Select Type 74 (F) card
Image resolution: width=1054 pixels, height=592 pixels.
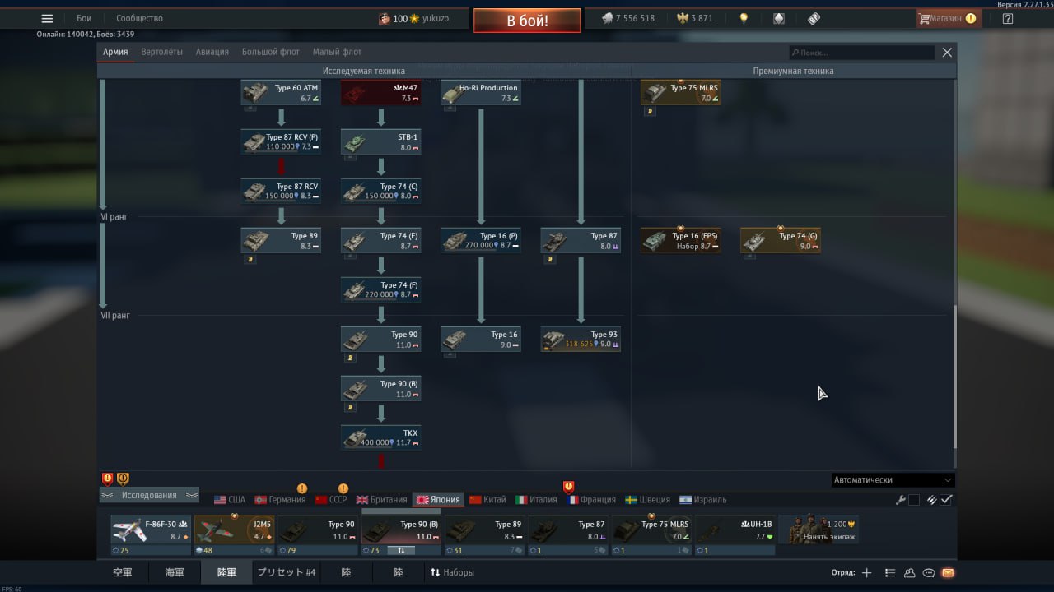(x=380, y=290)
